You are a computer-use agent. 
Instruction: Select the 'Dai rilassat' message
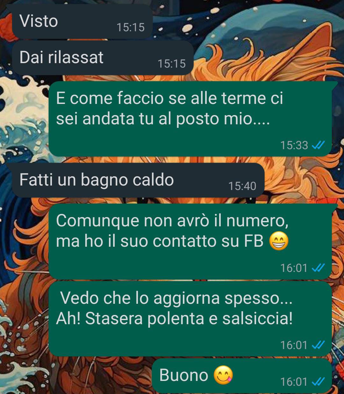[x=103, y=58]
